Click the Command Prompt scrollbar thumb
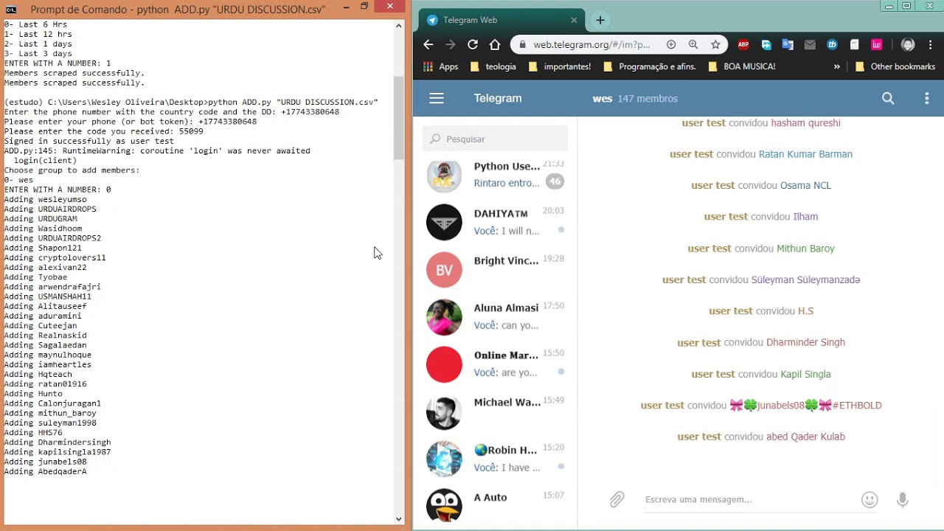 399,118
